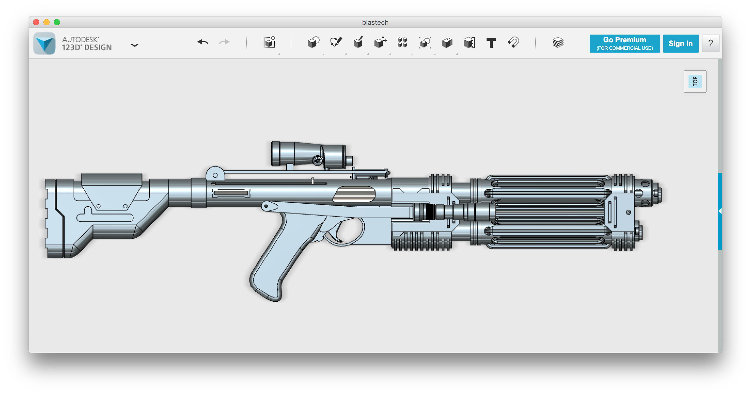The image size is (751, 394).
Task: Open the Transform tool
Action: 269,43
